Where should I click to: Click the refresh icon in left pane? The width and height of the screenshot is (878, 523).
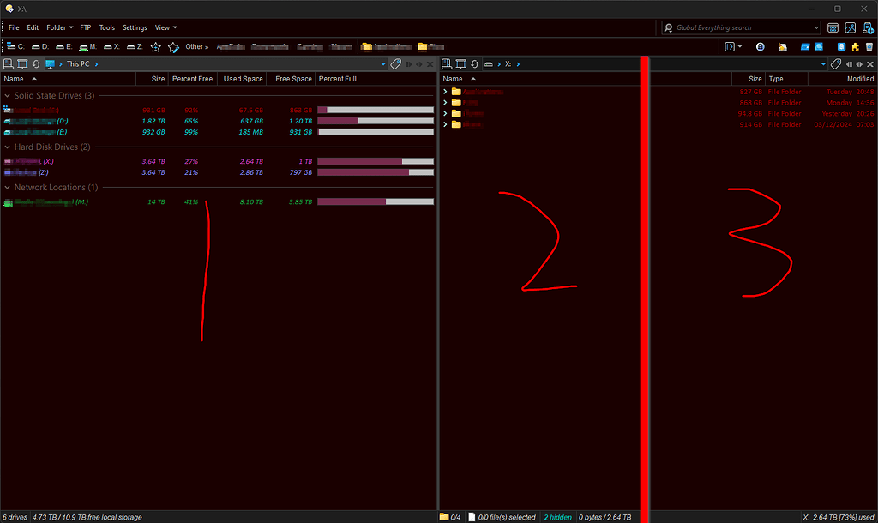36,64
